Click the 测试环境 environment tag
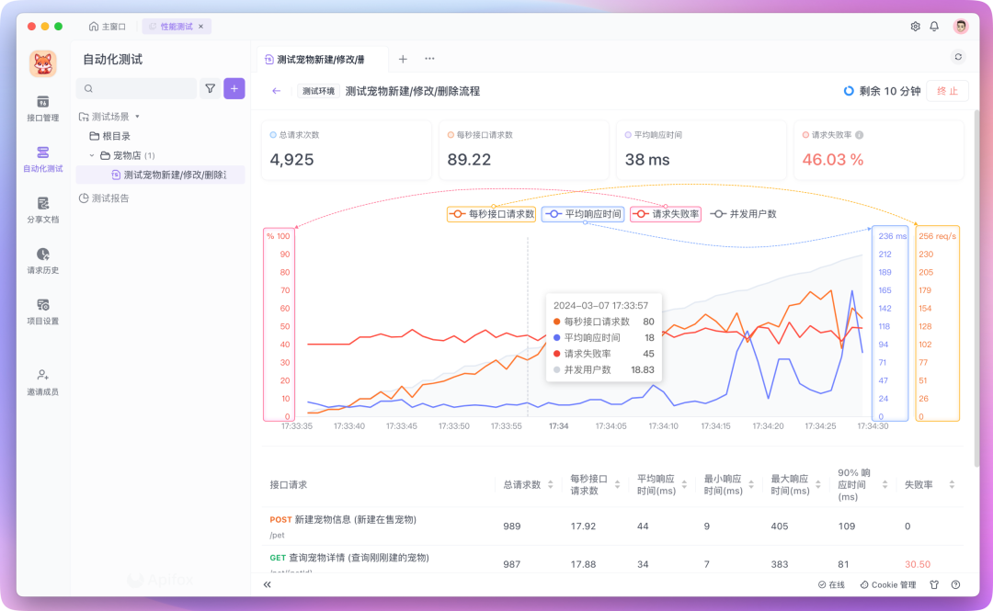The image size is (993, 611). [318, 91]
